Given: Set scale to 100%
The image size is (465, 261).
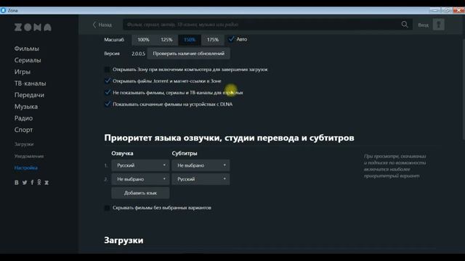Looking at the screenshot, I should [144, 40].
